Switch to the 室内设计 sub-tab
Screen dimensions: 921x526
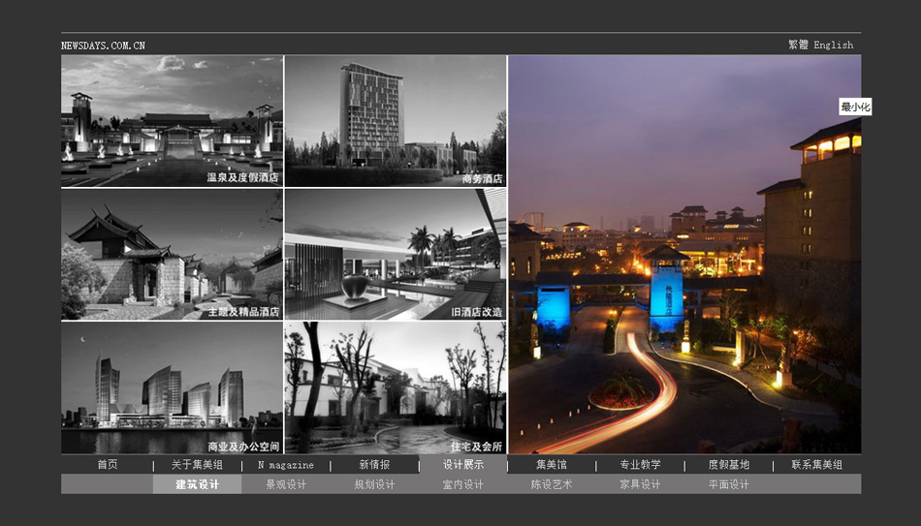[x=462, y=484]
